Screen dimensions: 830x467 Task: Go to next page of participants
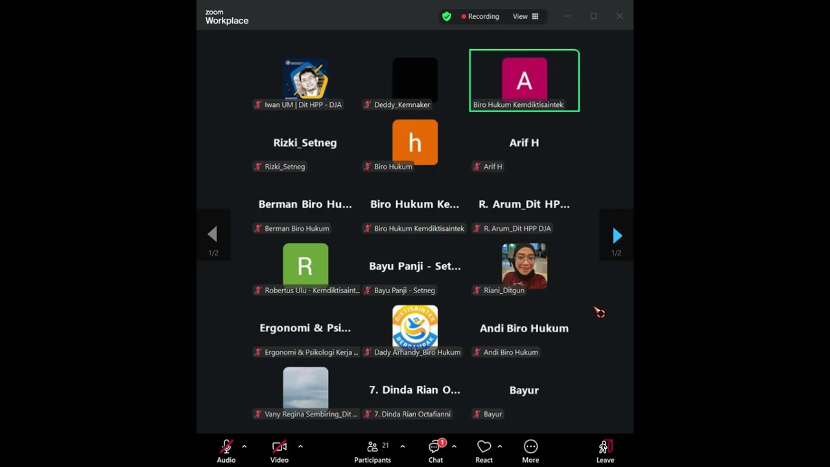pyautogui.click(x=617, y=235)
